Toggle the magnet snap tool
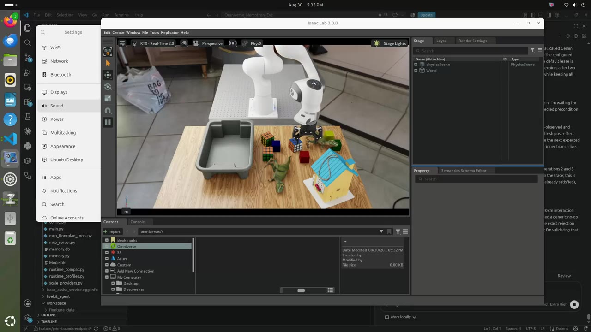The width and height of the screenshot is (591, 332). (108, 111)
